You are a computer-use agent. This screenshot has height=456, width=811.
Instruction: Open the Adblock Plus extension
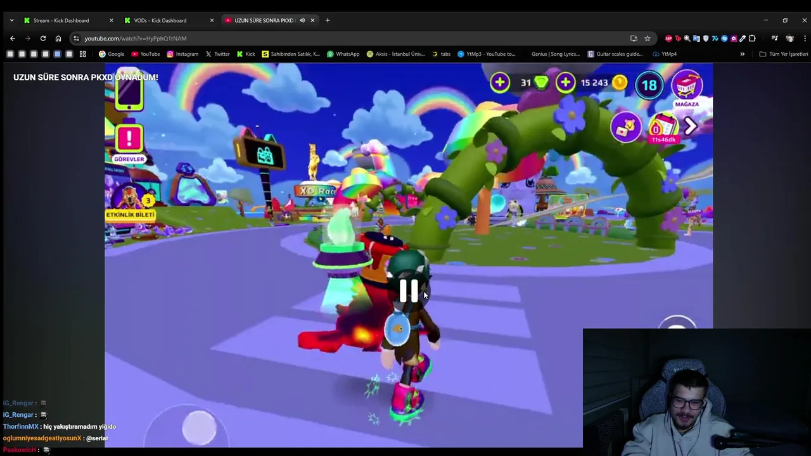(668, 38)
